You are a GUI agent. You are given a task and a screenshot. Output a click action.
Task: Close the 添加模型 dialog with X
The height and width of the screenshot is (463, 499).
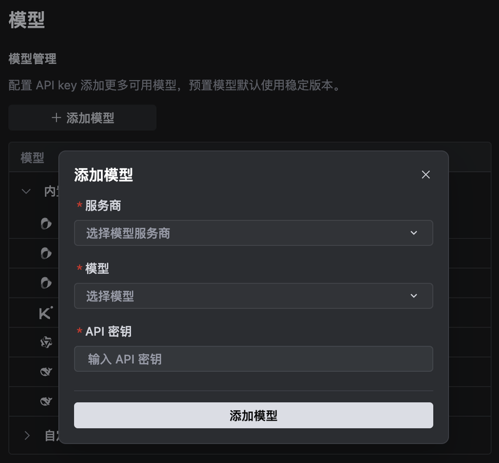pyautogui.click(x=426, y=175)
